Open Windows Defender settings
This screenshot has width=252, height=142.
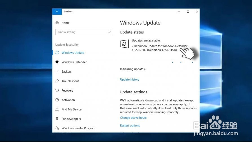pos(74,62)
